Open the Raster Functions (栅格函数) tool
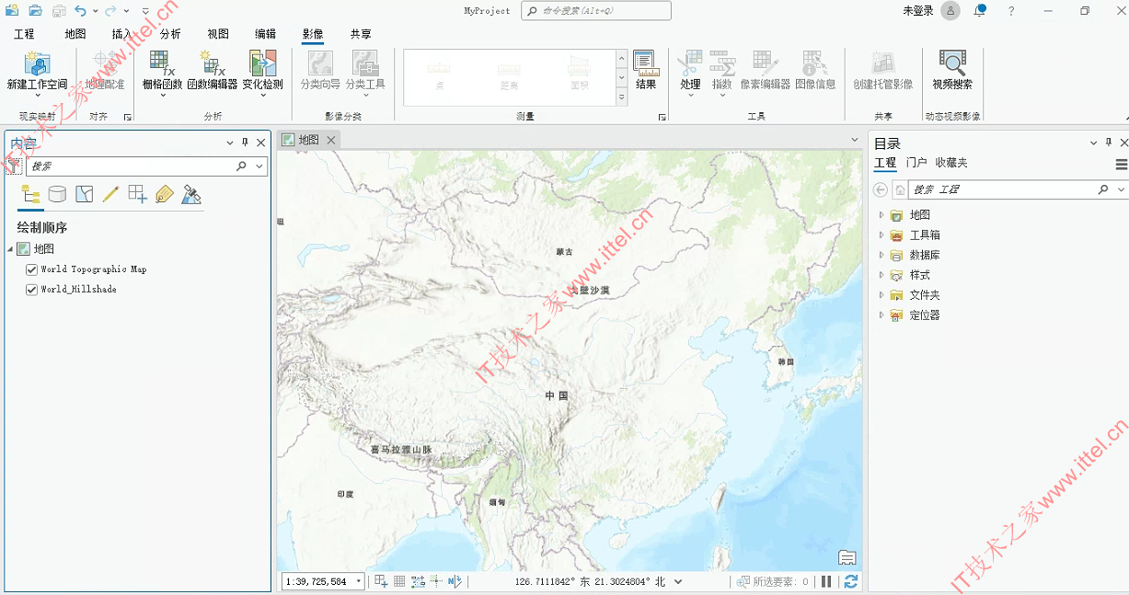 pos(163,71)
